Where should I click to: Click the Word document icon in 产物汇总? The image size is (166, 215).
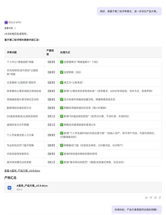tap(9, 187)
